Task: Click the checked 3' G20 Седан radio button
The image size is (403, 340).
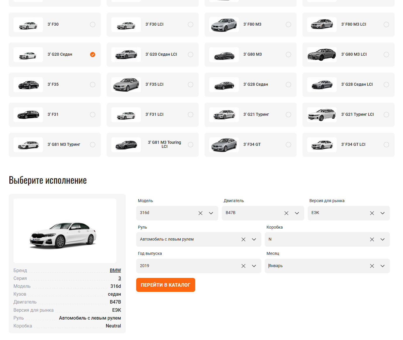Action: point(93,55)
